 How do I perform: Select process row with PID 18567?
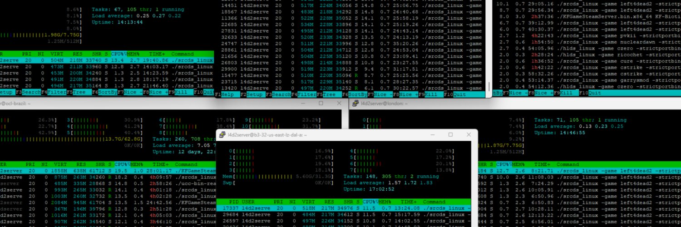(351, 12)
